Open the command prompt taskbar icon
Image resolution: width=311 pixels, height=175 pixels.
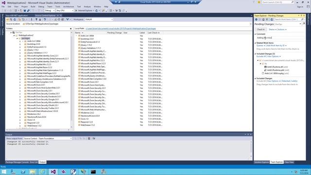point(93,172)
